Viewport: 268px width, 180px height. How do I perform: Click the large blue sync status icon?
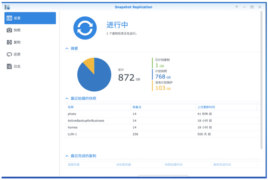[85, 28]
